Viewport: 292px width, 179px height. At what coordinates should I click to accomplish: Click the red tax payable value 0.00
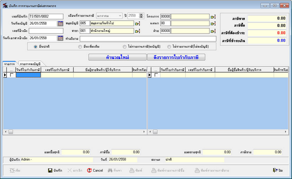[x=267, y=33]
